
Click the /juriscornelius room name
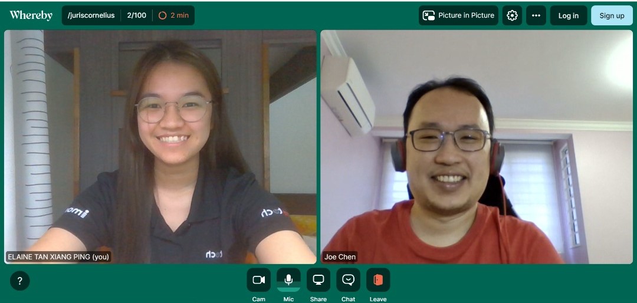(x=91, y=15)
